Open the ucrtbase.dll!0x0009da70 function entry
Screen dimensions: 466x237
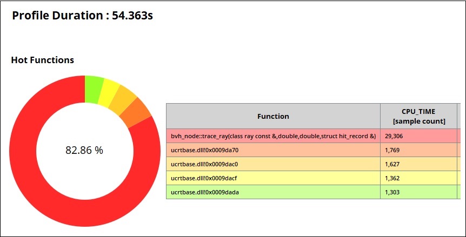click(204, 150)
